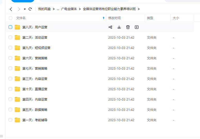Screen dimensions: 200x139
Task: Open the 第一天：考前辅导 folder
Action: 35,120
